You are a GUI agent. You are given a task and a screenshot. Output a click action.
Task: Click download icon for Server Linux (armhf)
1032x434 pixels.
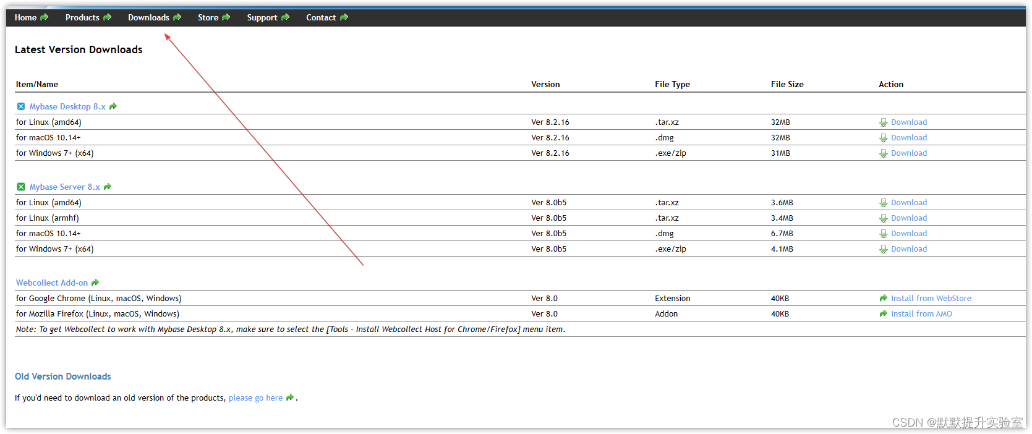click(884, 218)
